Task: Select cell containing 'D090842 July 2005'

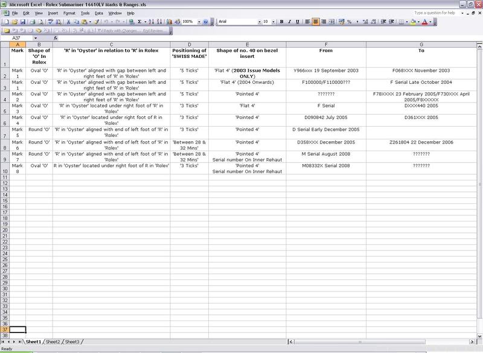Action: pos(326,120)
